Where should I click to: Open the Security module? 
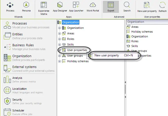(23, 101)
